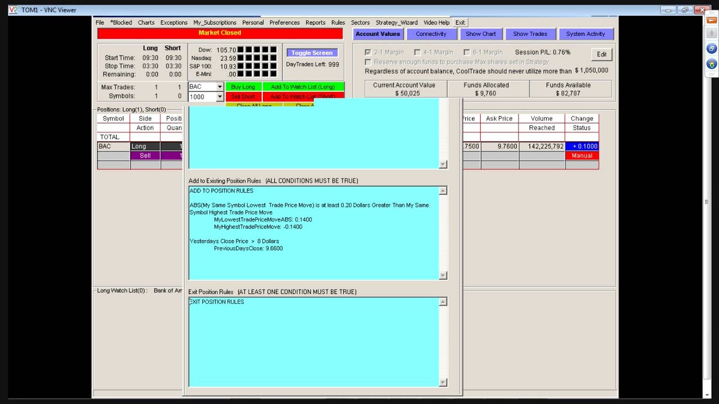This screenshot has width=719, height=404.
Task: Open the Sectors menu
Action: tap(360, 22)
